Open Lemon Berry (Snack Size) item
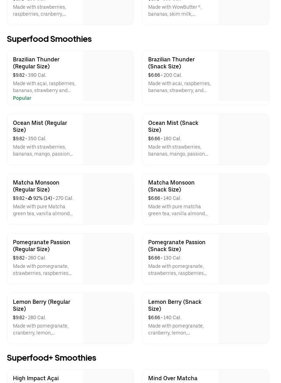 pos(174,305)
